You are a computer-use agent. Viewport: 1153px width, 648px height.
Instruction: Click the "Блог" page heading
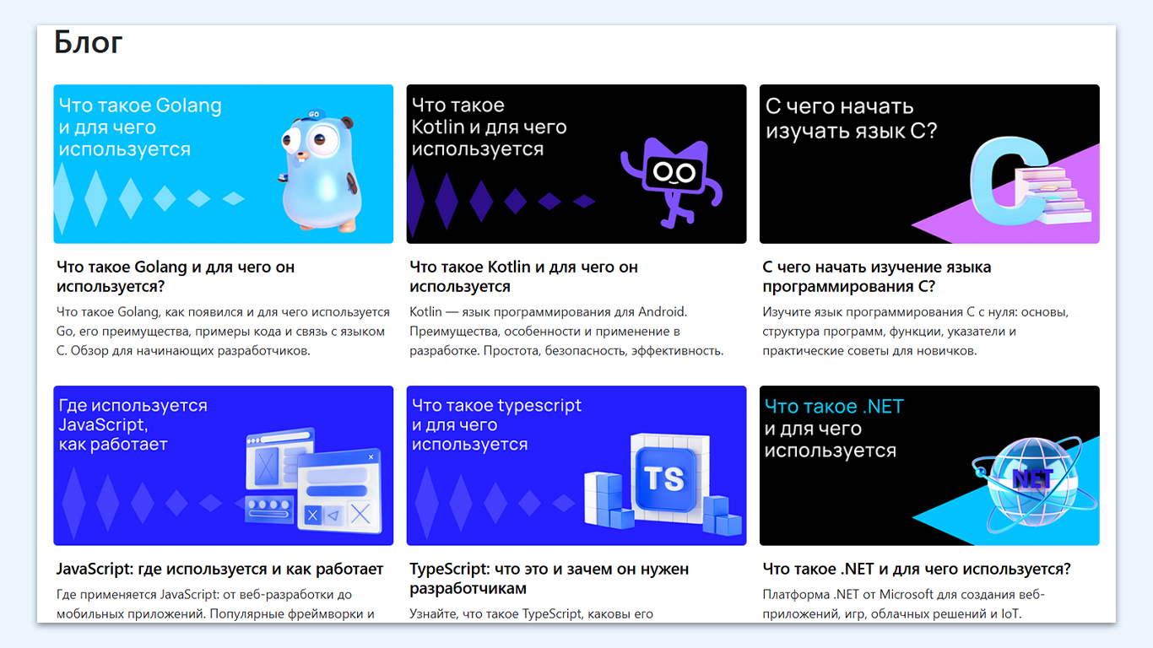pyautogui.click(x=89, y=41)
